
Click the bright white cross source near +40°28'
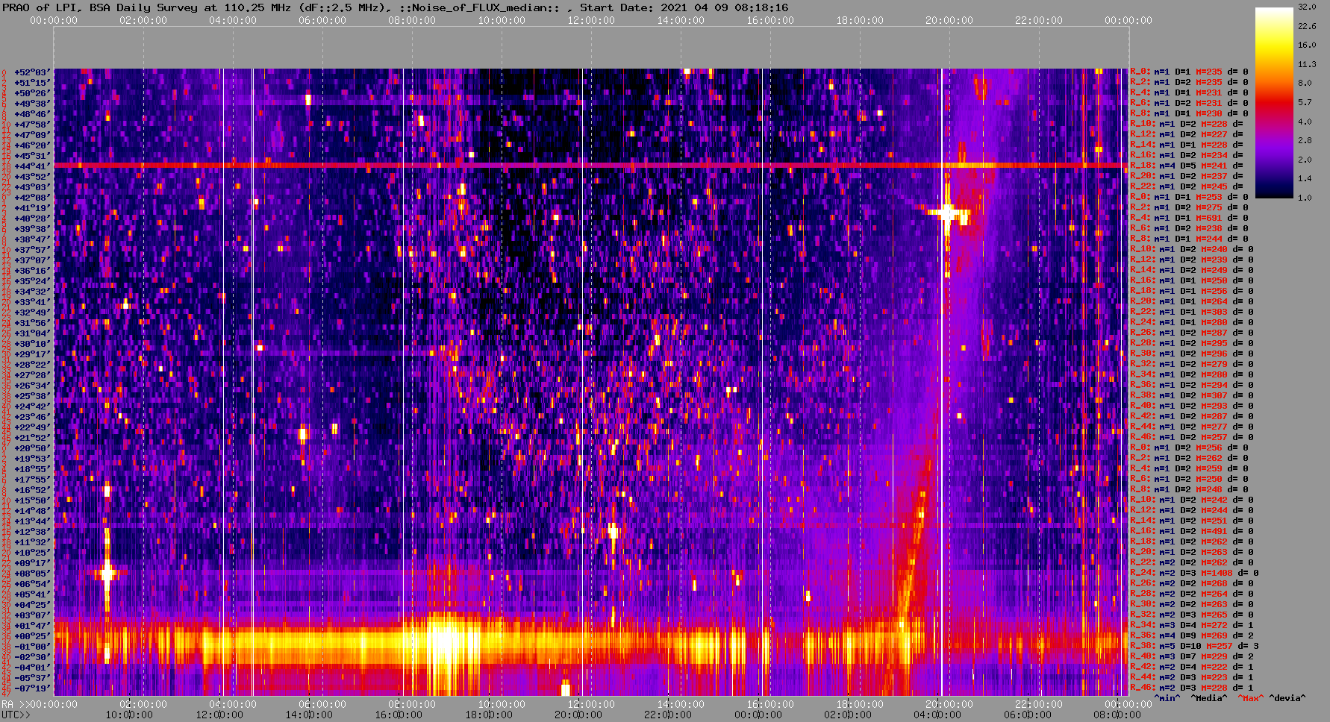[x=947, y=213]
